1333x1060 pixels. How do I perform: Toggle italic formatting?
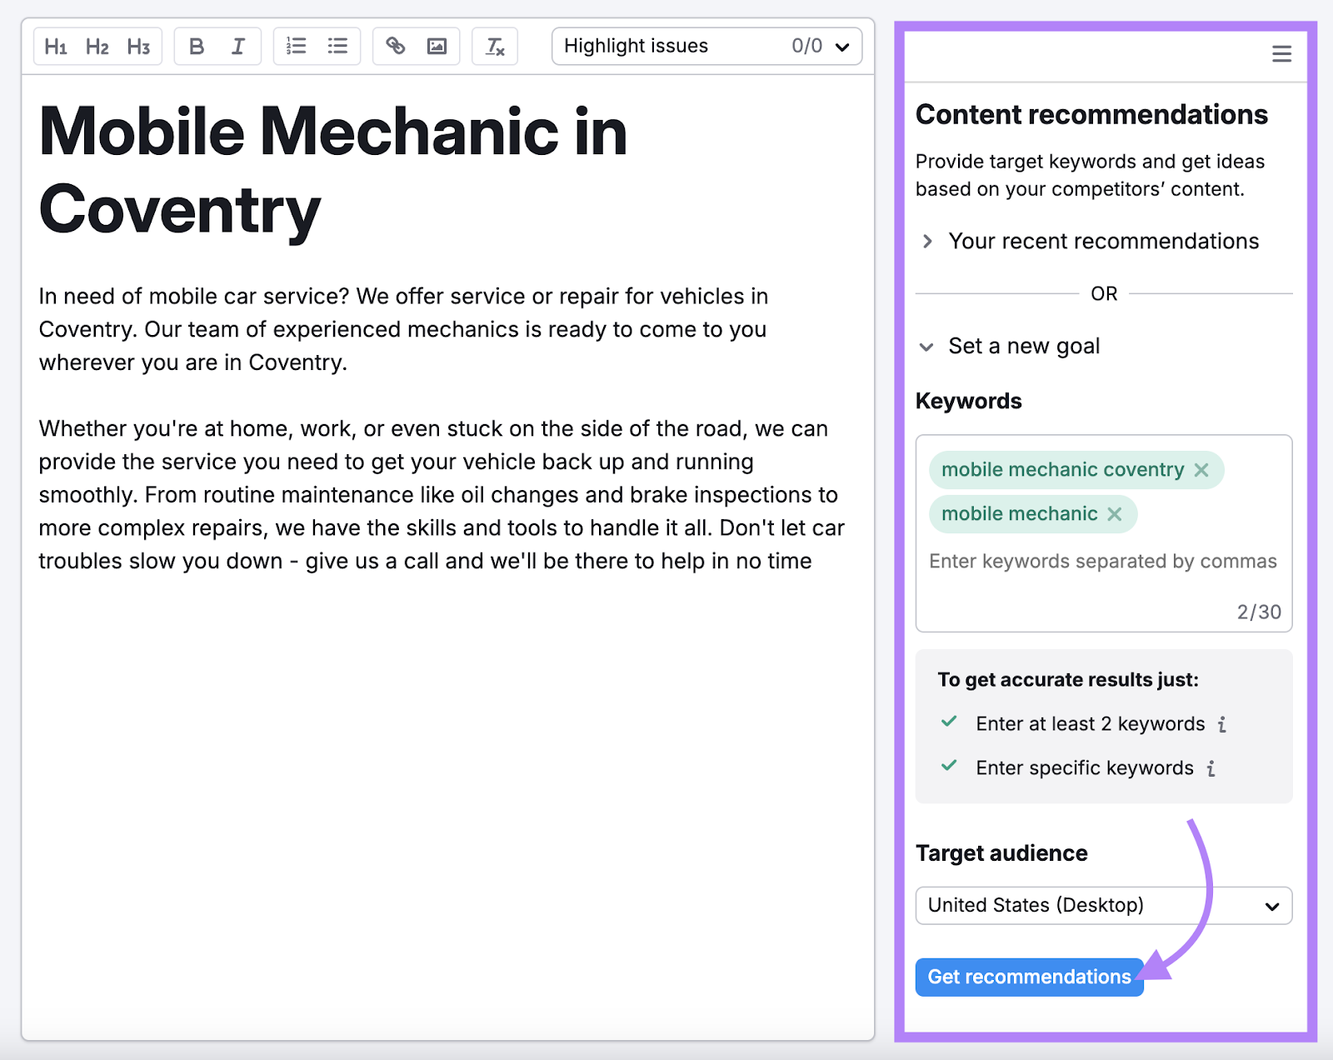pos(238,46)
